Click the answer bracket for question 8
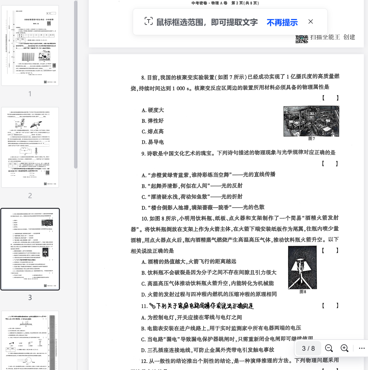368x370 pixels. click(x=330, y=98)
